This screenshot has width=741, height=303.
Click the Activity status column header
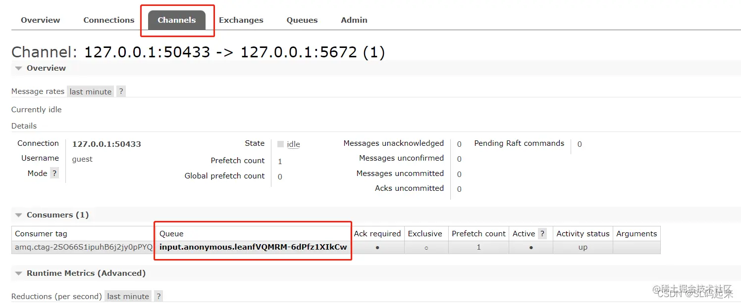coord(583,234)
